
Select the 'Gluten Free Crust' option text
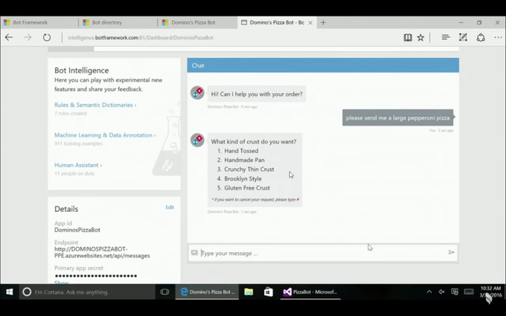[x=247, y=188]
